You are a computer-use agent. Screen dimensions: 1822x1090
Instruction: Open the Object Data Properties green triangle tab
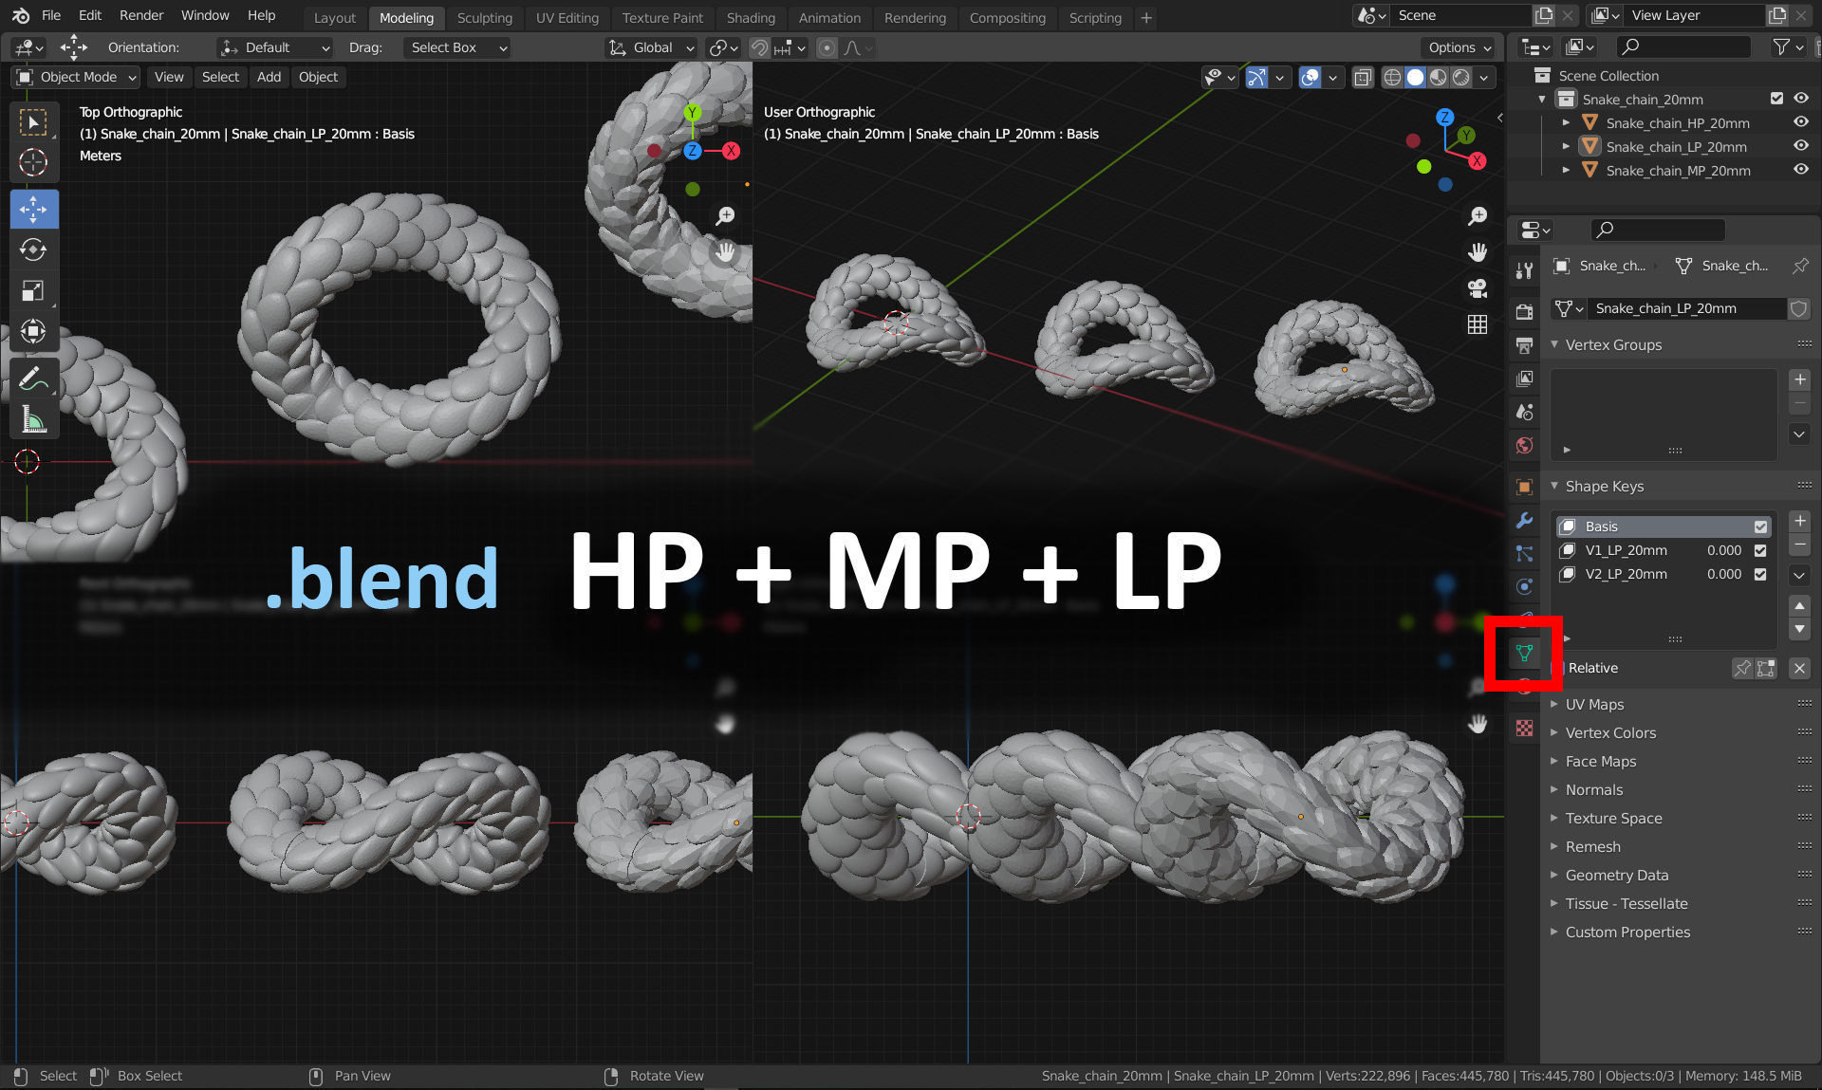point(1523,653)
